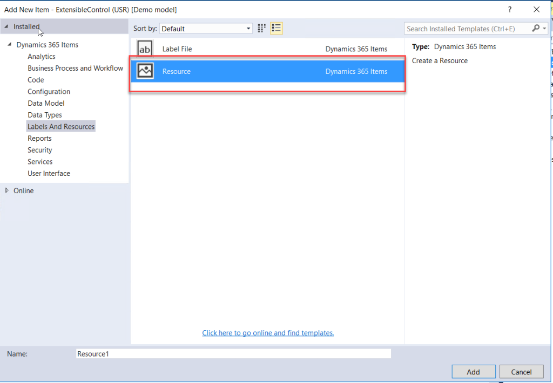The width and height of the screenshot is (553, 383).
Task: Click the Label File 'ab' icon
Action: pos(145,49)
